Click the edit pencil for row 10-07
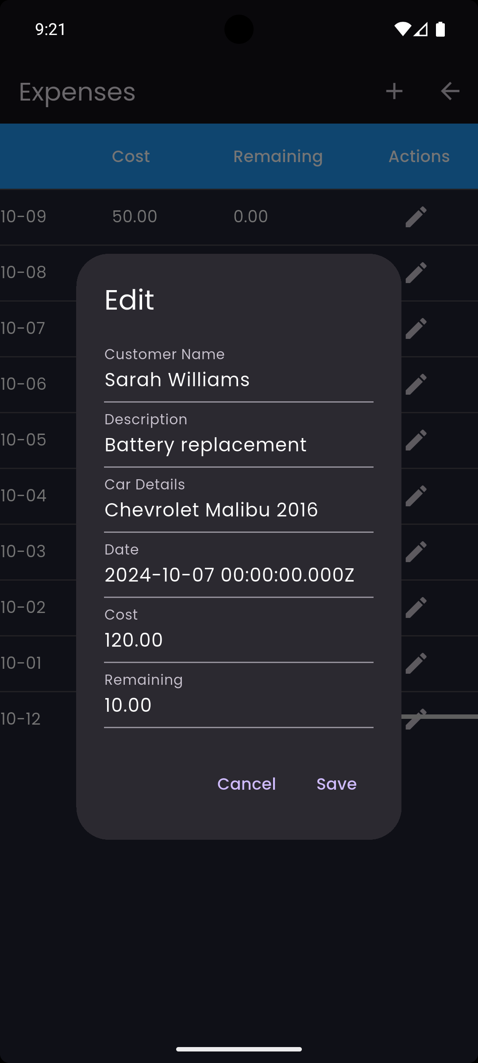 [x=415, y=328]
